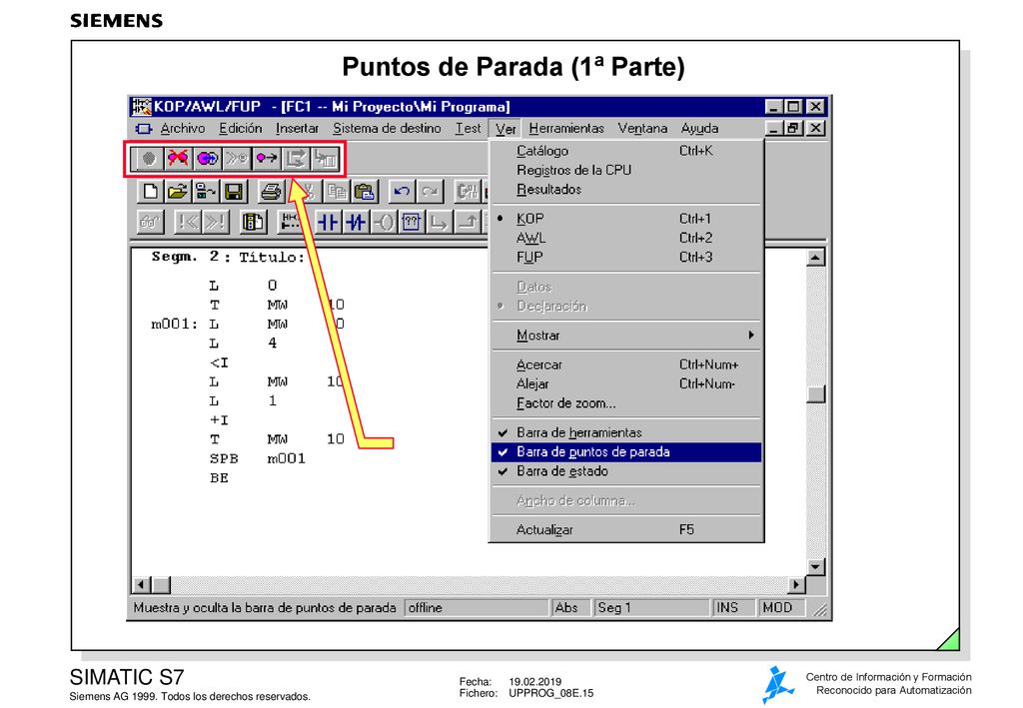Viewport: 1023px width, 708px height.
Task: Click the Paste toolbar icon
Action: pyautogui.click(x=364, y=191)
